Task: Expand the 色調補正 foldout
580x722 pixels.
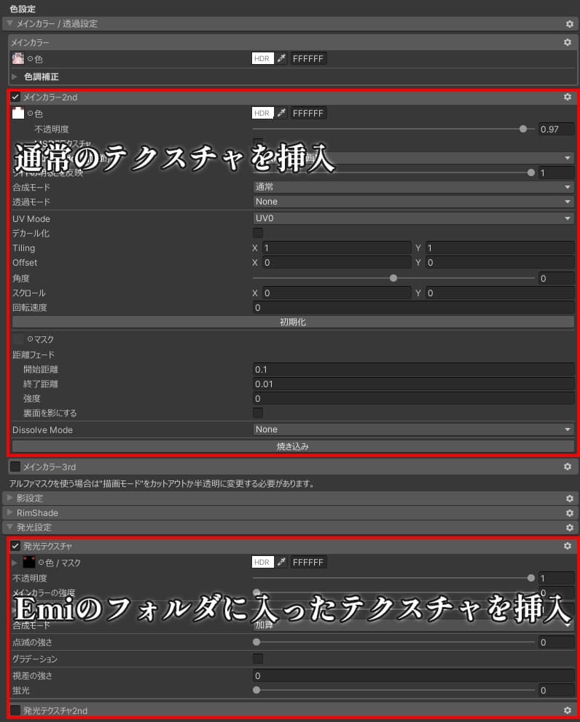Action: point(15,77)
